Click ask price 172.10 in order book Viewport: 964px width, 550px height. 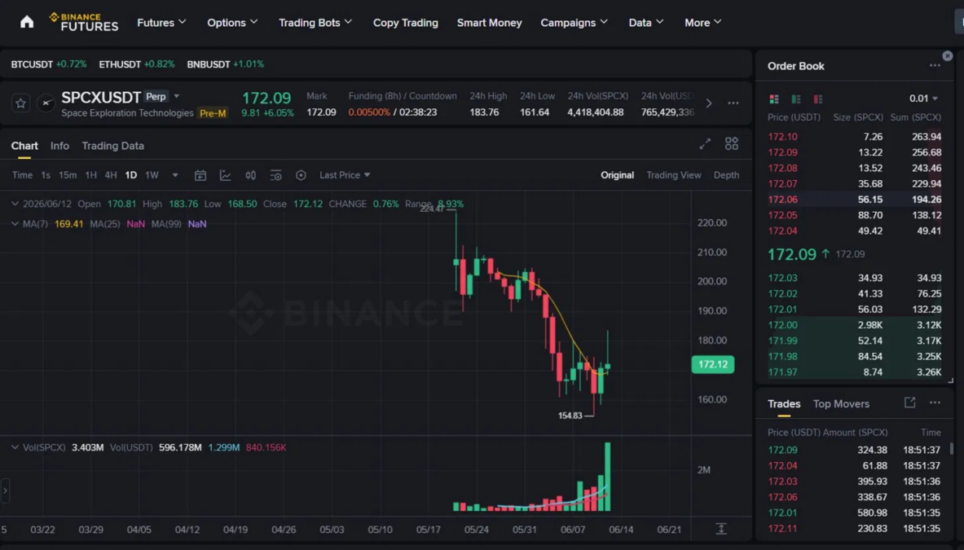point(782,136)
